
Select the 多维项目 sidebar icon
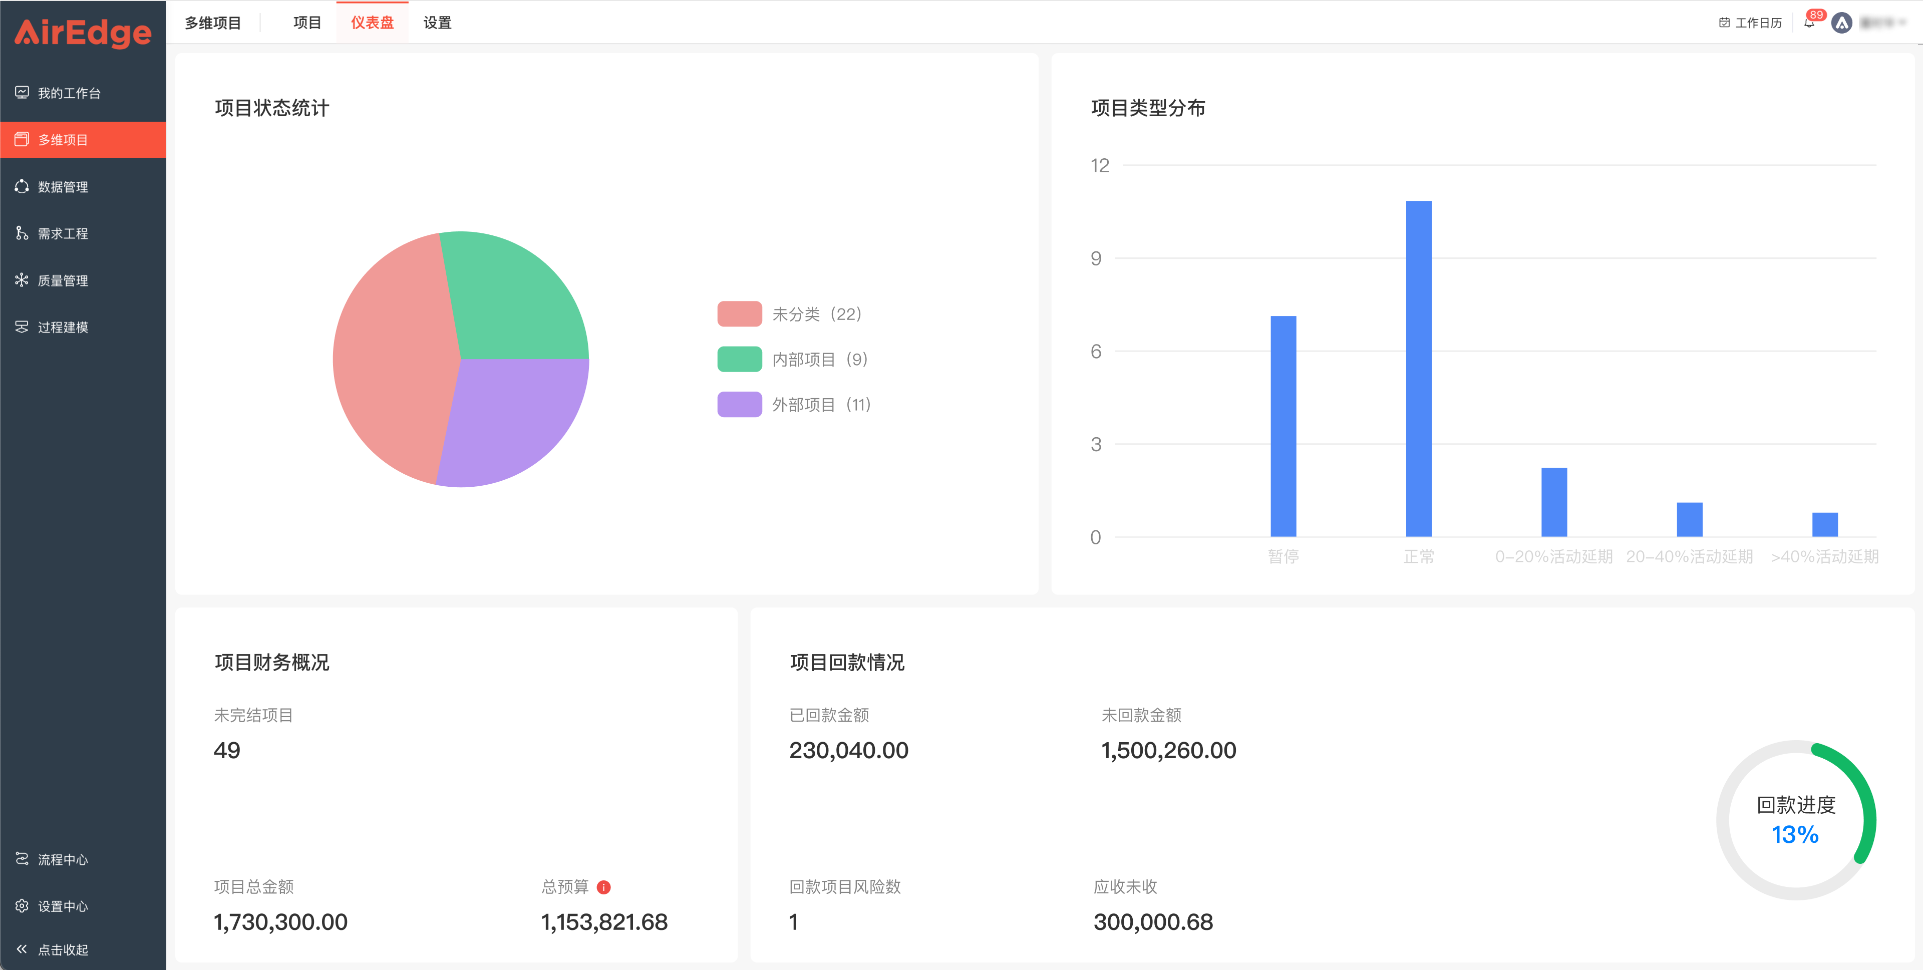(x=22, y=140)
